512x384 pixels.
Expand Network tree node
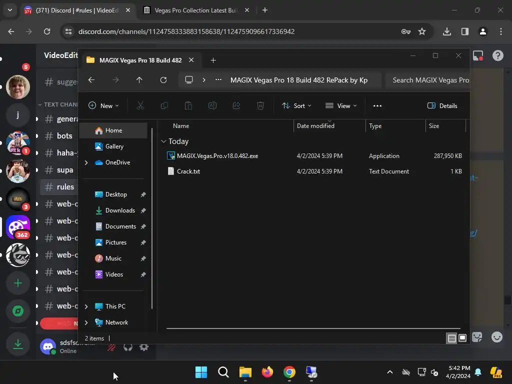click(x=86, y=322)
